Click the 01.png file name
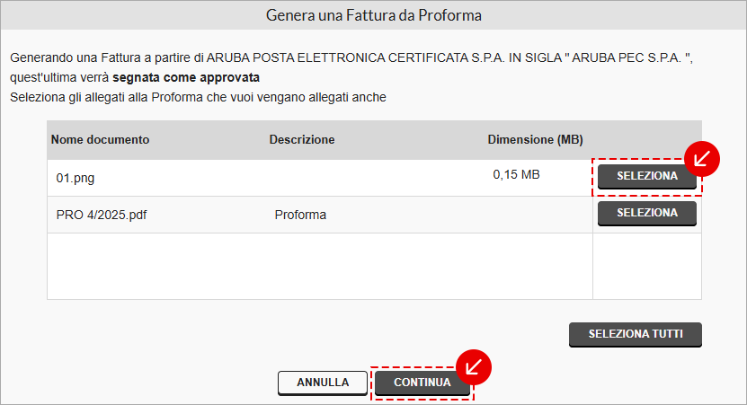Viewport: 747px width, 405px height. click(x=76, y=178)
